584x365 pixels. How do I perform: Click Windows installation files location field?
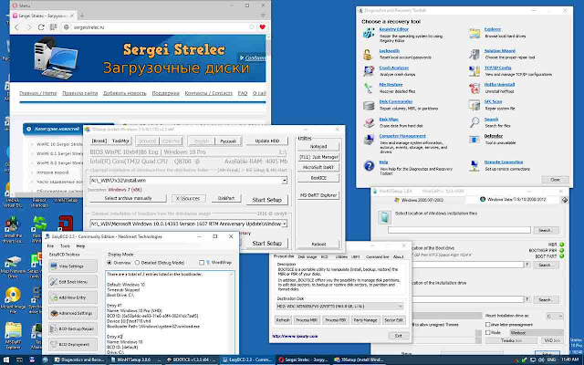click(459, 230)
